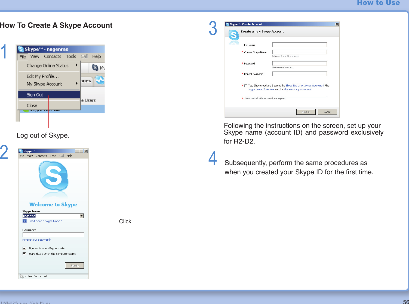Toggle Start Skype when the computer starts
The width and height of the screenshot is (409, 304).
pyautogui.click(x=24, y=254)
